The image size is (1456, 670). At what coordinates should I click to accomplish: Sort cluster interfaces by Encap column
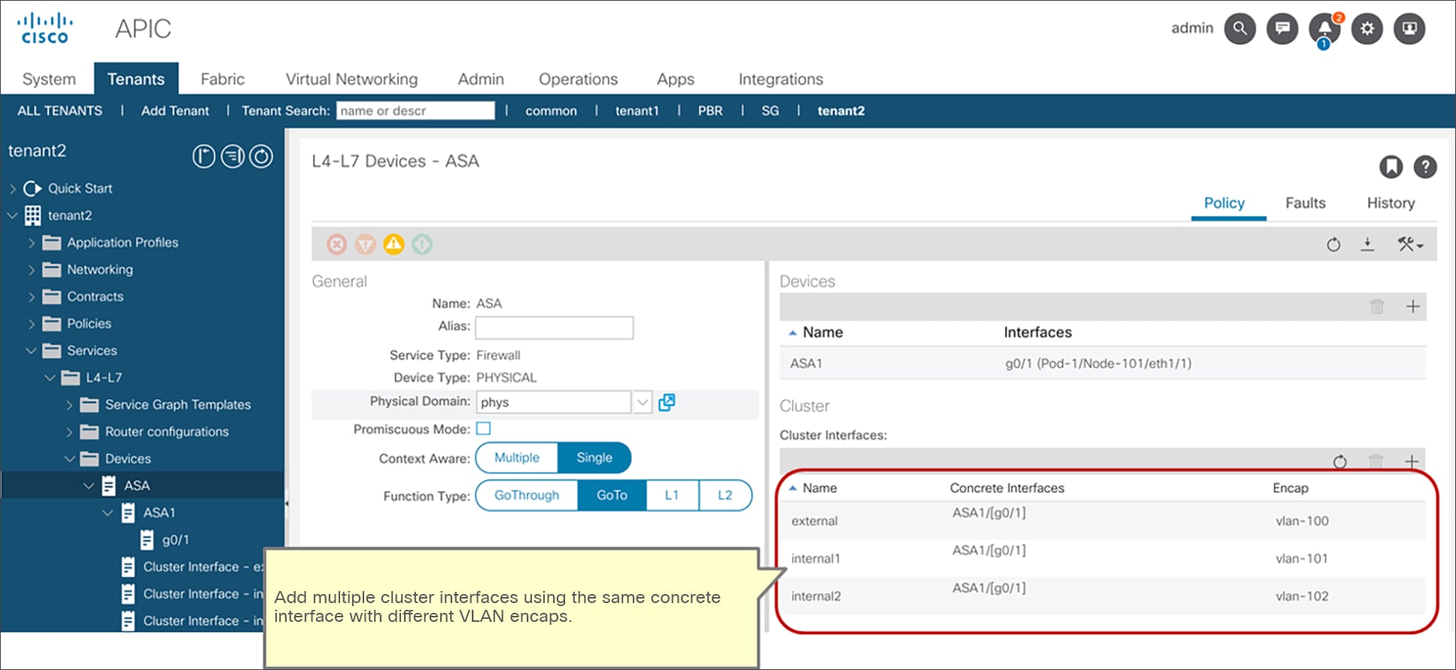[1290, 488]
